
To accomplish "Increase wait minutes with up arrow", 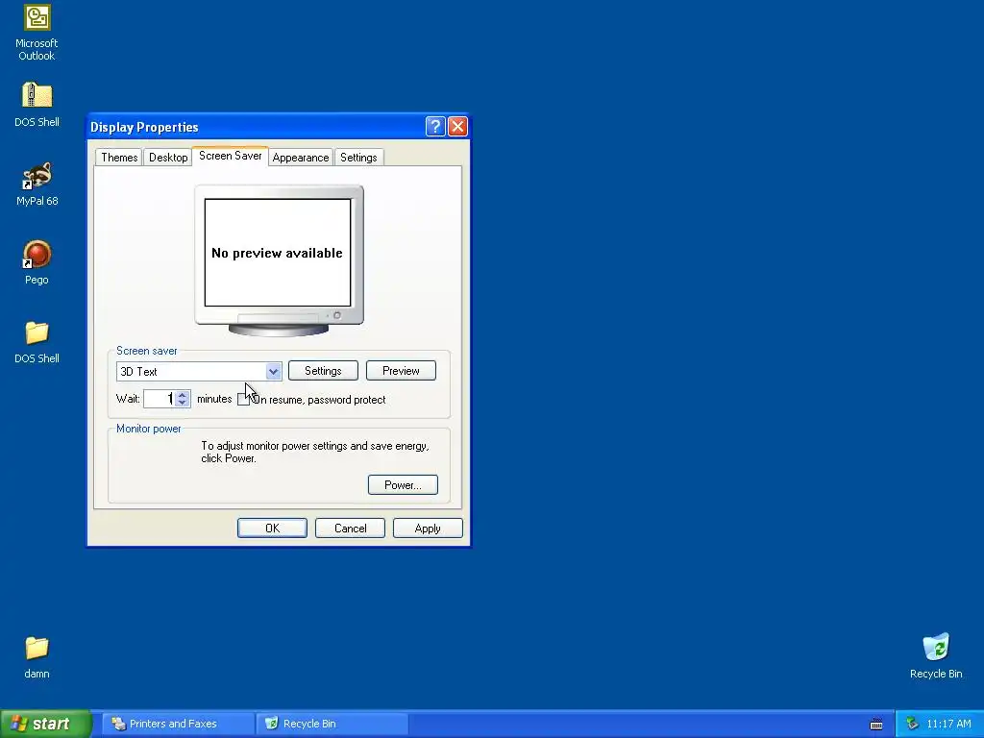I will pyautogui.click(x=182, y=395).
